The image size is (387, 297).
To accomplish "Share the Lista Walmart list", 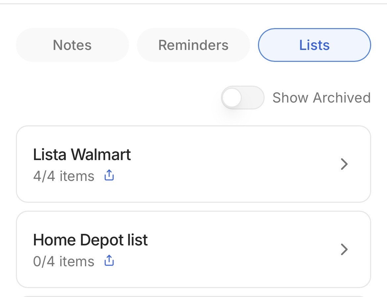I will coord(109,176).
